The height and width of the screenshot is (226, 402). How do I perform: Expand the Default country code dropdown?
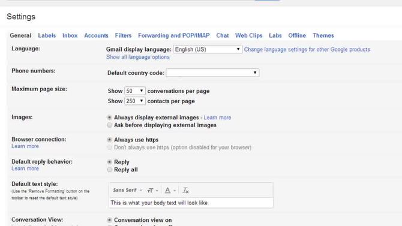(212, 73)
